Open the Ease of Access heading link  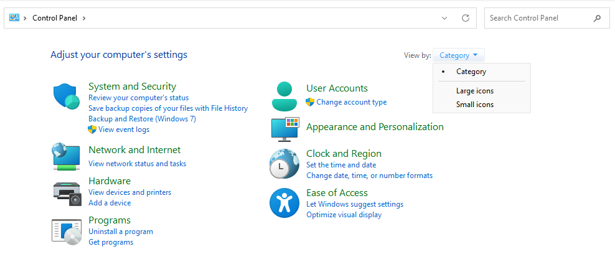[337, 192]
